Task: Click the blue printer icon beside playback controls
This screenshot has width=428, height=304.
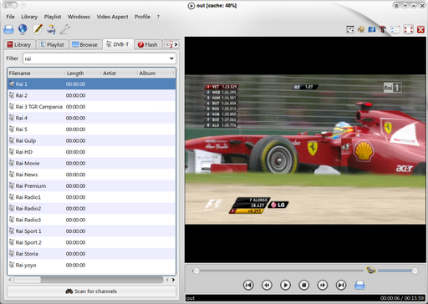Action: pos(359,285)
